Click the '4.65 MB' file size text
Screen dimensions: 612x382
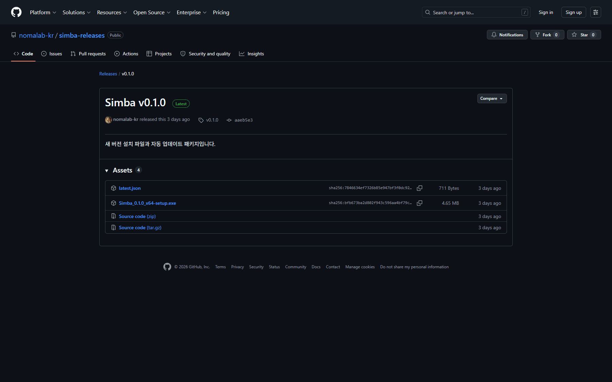coord(451,203)
